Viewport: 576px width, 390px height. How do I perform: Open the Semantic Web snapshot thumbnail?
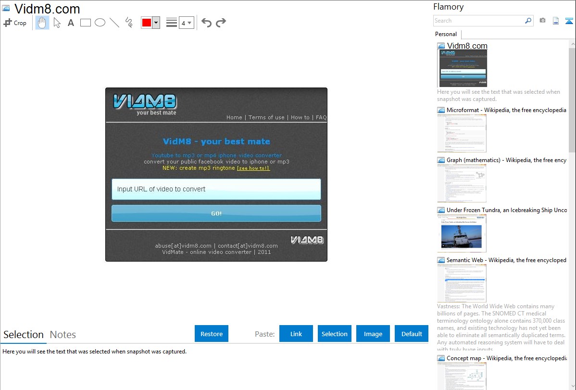[x=462, y=283]
